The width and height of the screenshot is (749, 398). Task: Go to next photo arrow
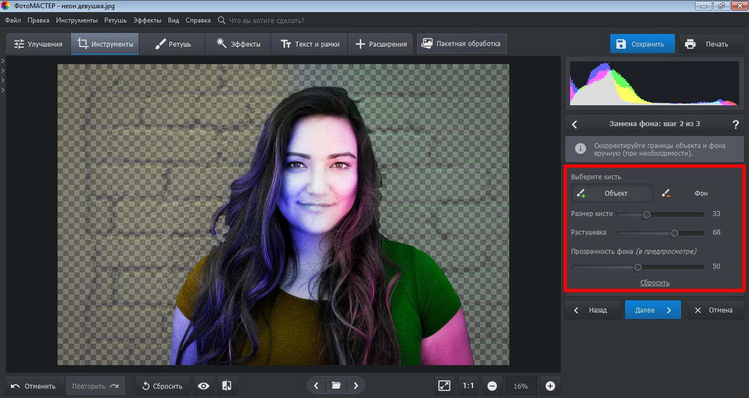pyautogui.click(x=356, y=386)
